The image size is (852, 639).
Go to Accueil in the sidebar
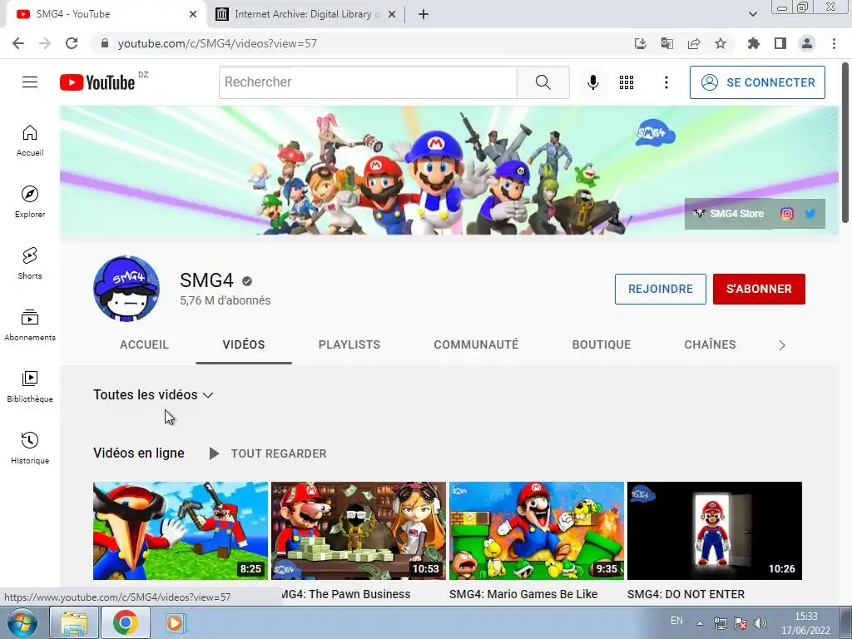tap(30, 141)
